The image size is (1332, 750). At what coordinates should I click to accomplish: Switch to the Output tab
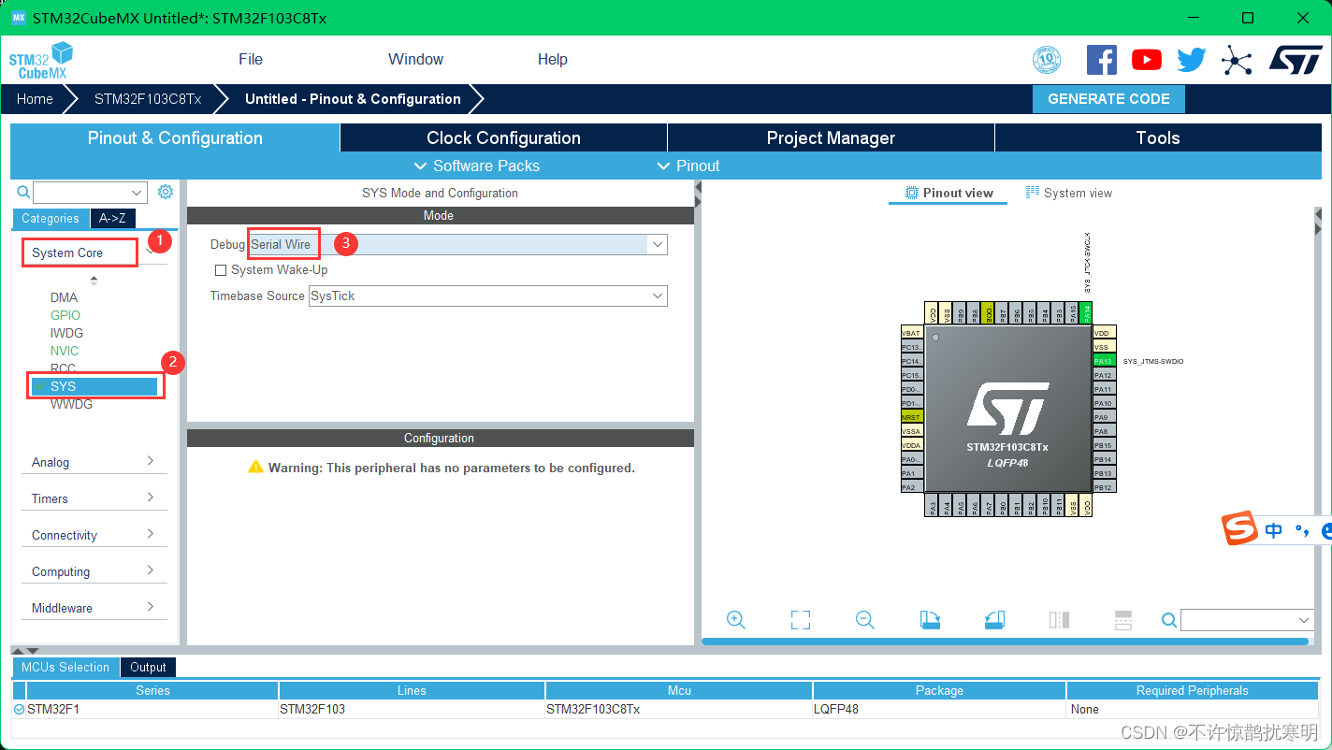148,667
